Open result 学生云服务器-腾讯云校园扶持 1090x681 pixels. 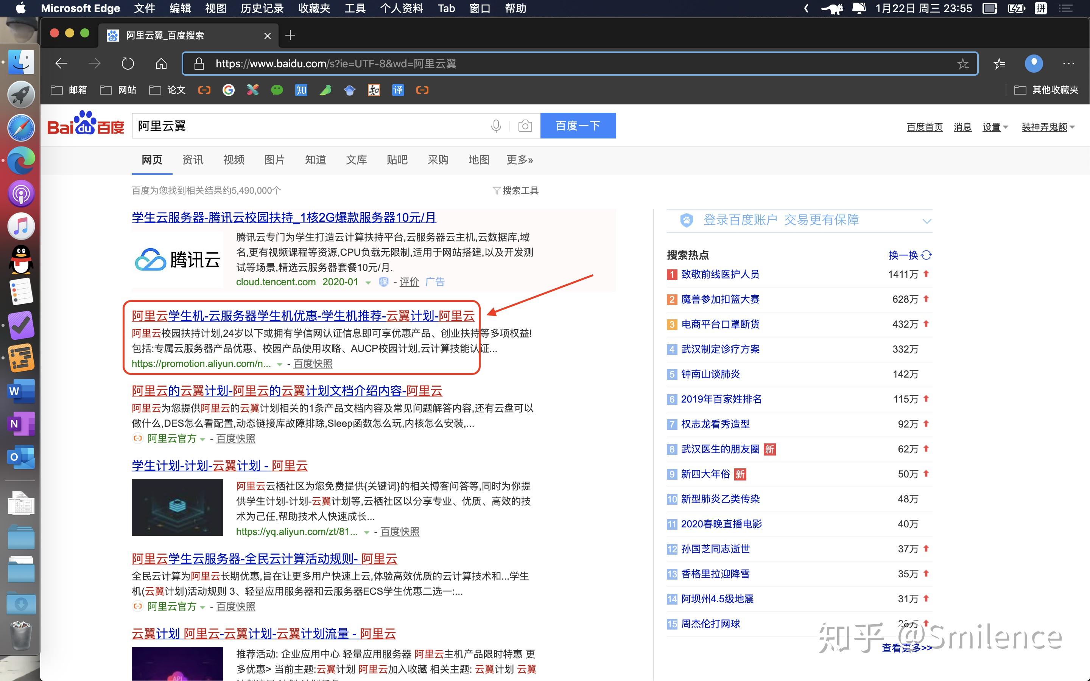(284, 218)
